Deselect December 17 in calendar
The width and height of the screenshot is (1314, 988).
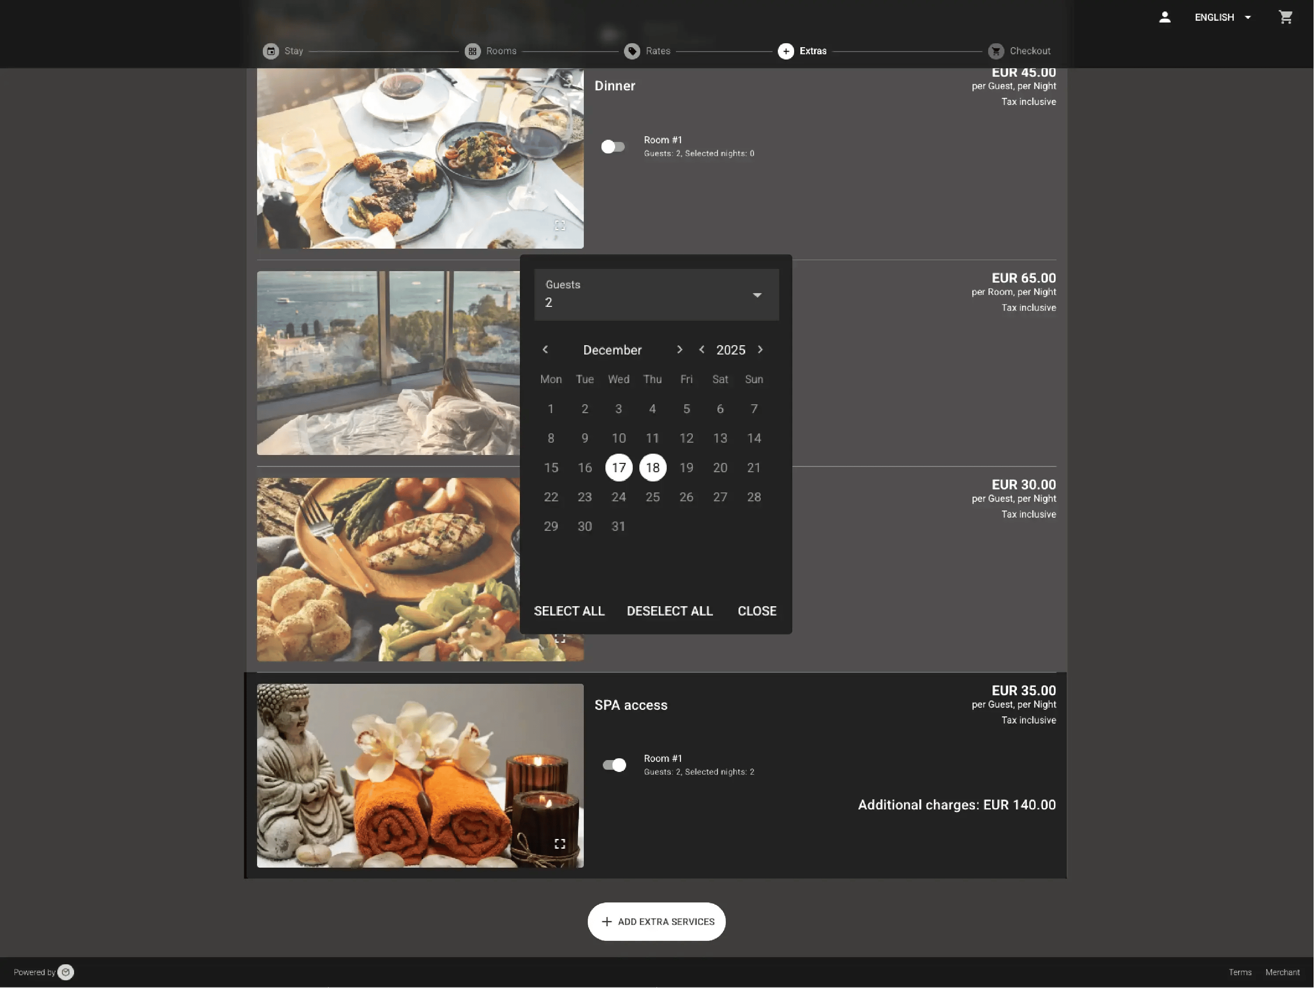[618, 468]
